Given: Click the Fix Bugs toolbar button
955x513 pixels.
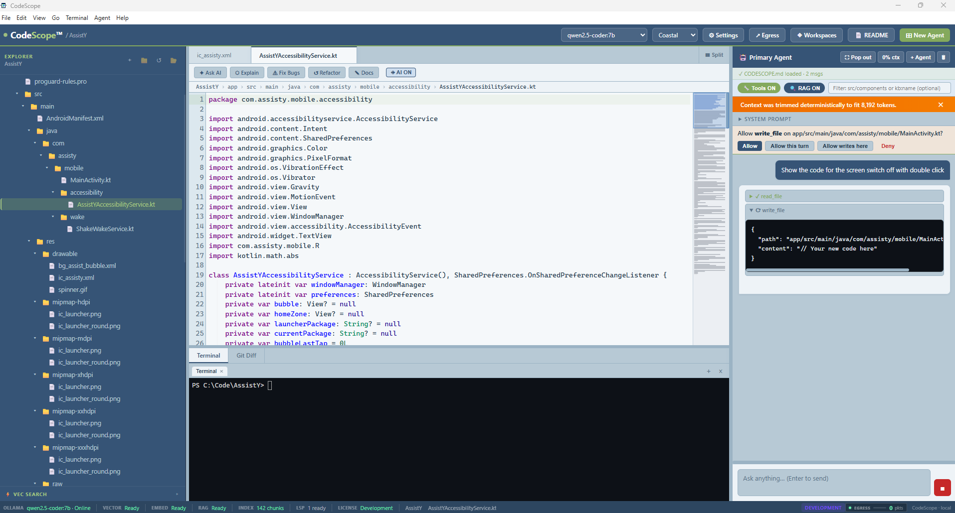Looking at the screenshot, I should coord(286,73).
